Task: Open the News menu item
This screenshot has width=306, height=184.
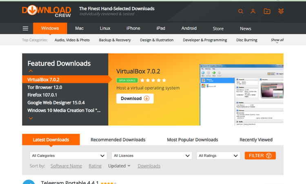Action: [245, 29]
